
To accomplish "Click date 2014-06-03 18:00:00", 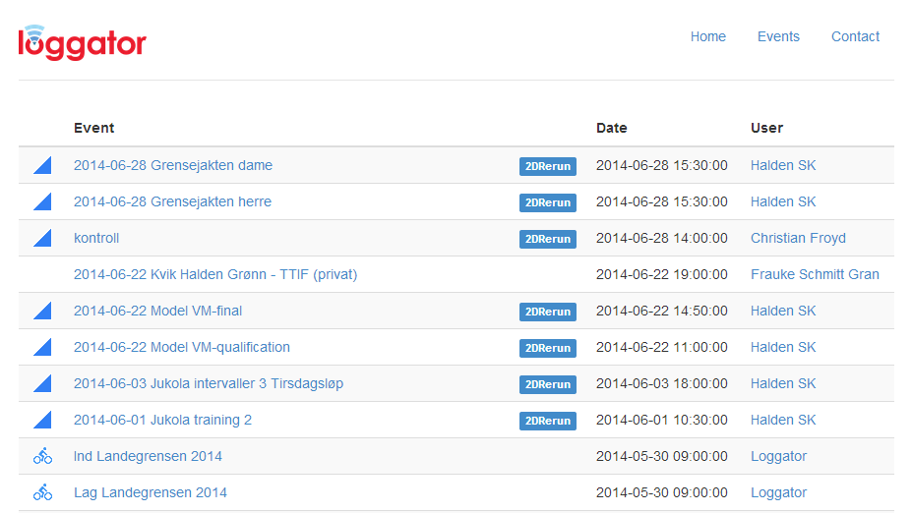I will [662, 383].
